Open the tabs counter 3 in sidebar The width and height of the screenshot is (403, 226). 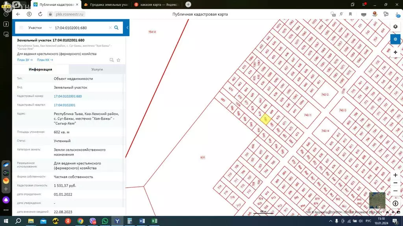click(6, 24)
